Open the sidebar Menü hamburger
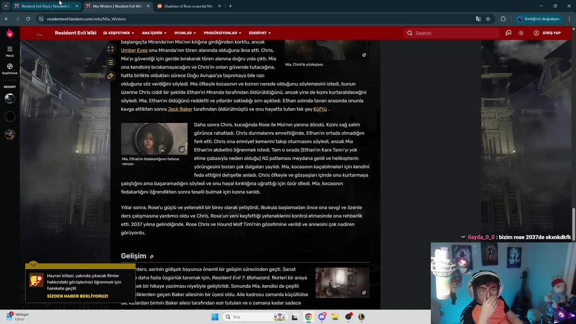Image resolution: width=576 pixels, height=324 pixels. 10,49
